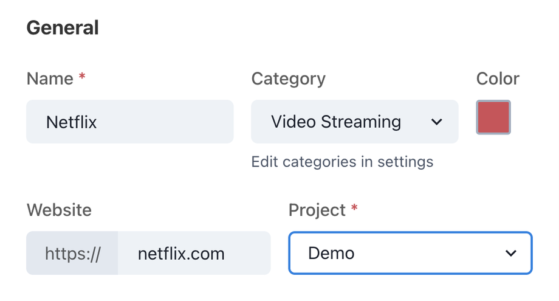Focus the Name field containing Netflix
The image size is (559, 301).
(x=129, y=122)
